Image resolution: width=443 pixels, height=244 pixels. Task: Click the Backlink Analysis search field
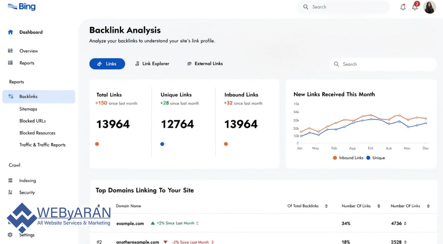[382, 64]
